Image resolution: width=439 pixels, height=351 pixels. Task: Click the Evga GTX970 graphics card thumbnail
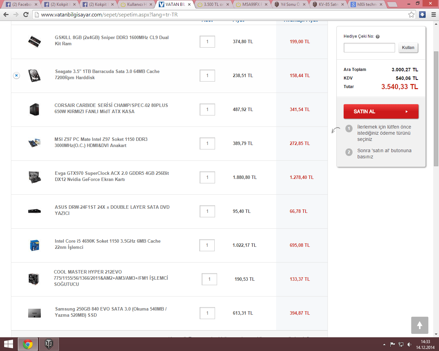35,177
